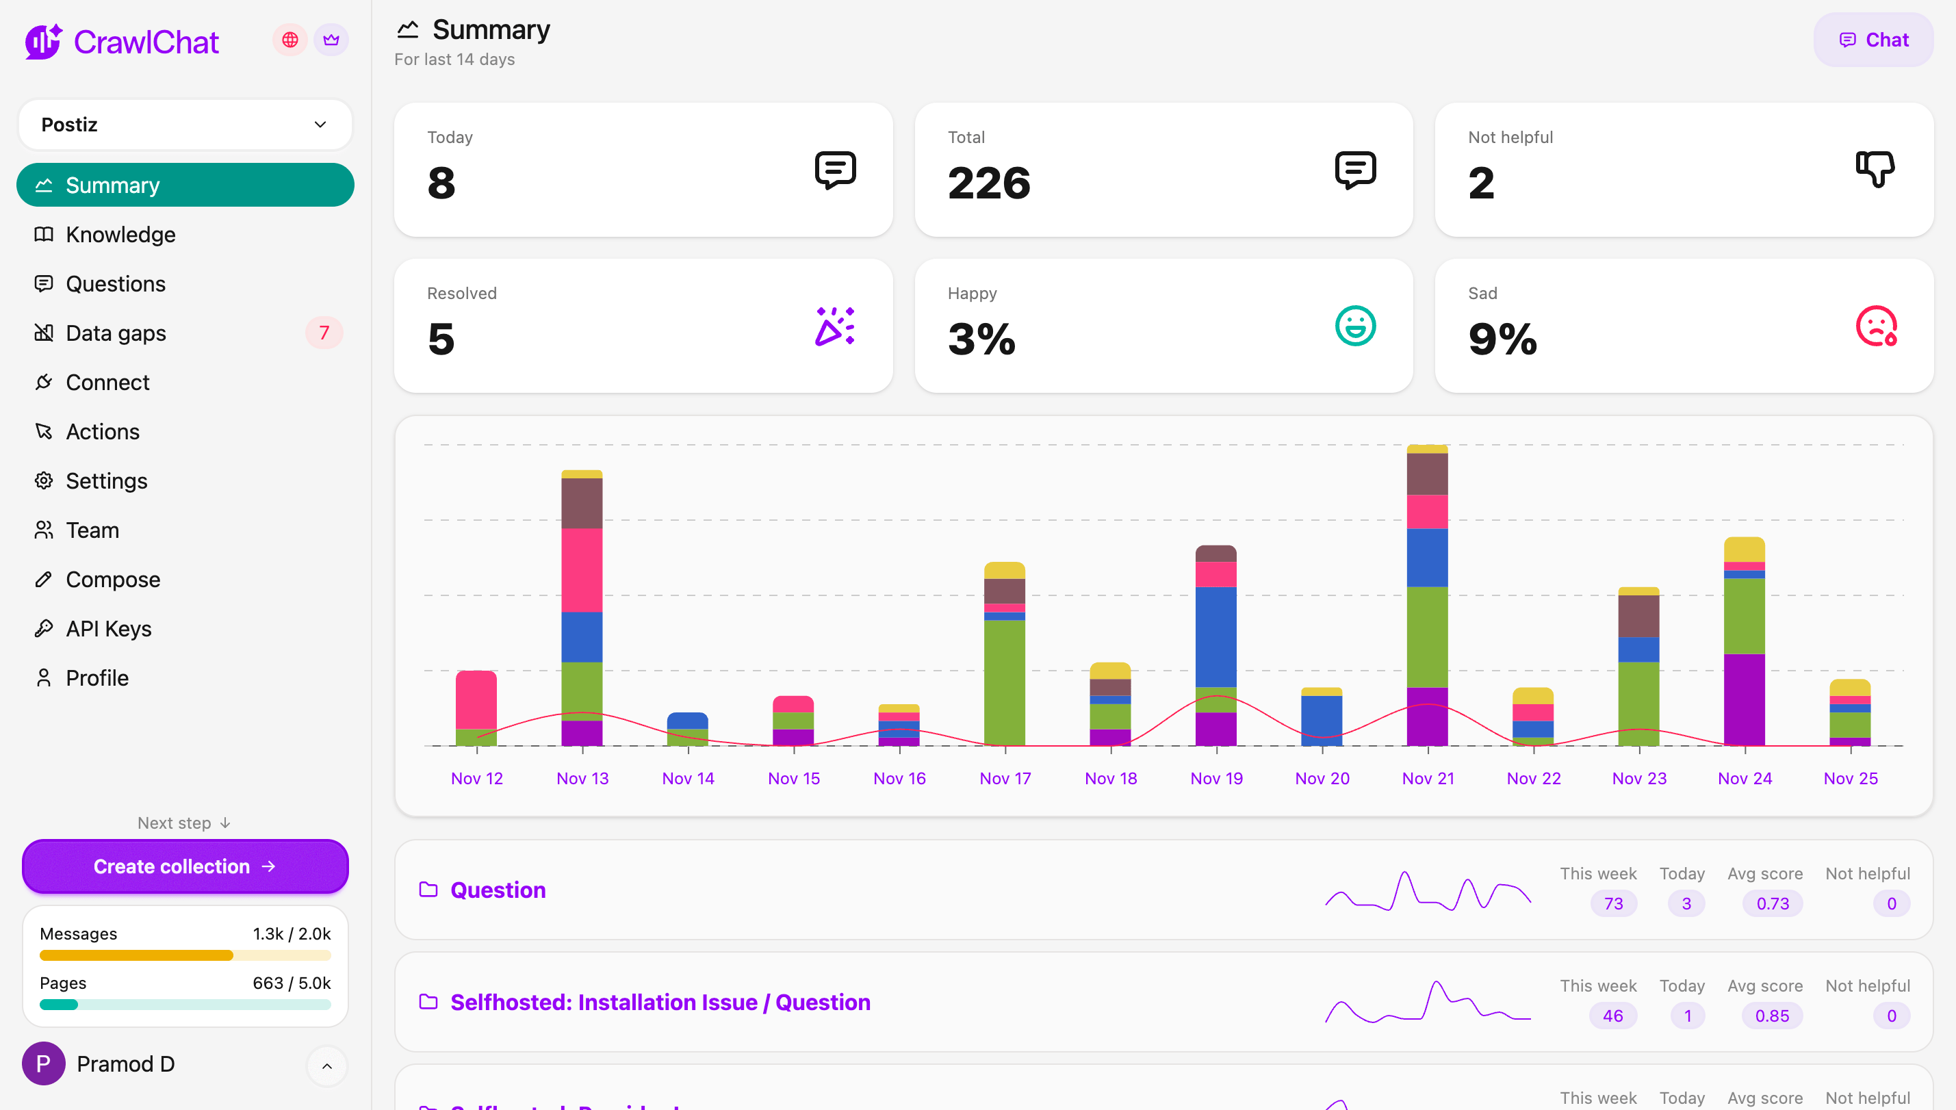Click the Chat button at top right
Viewport: 1956px width, 1110px height.
pos(1873,40)
